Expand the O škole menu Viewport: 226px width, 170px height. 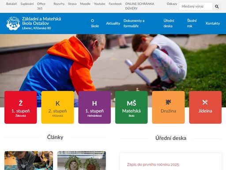pos(95,23)
